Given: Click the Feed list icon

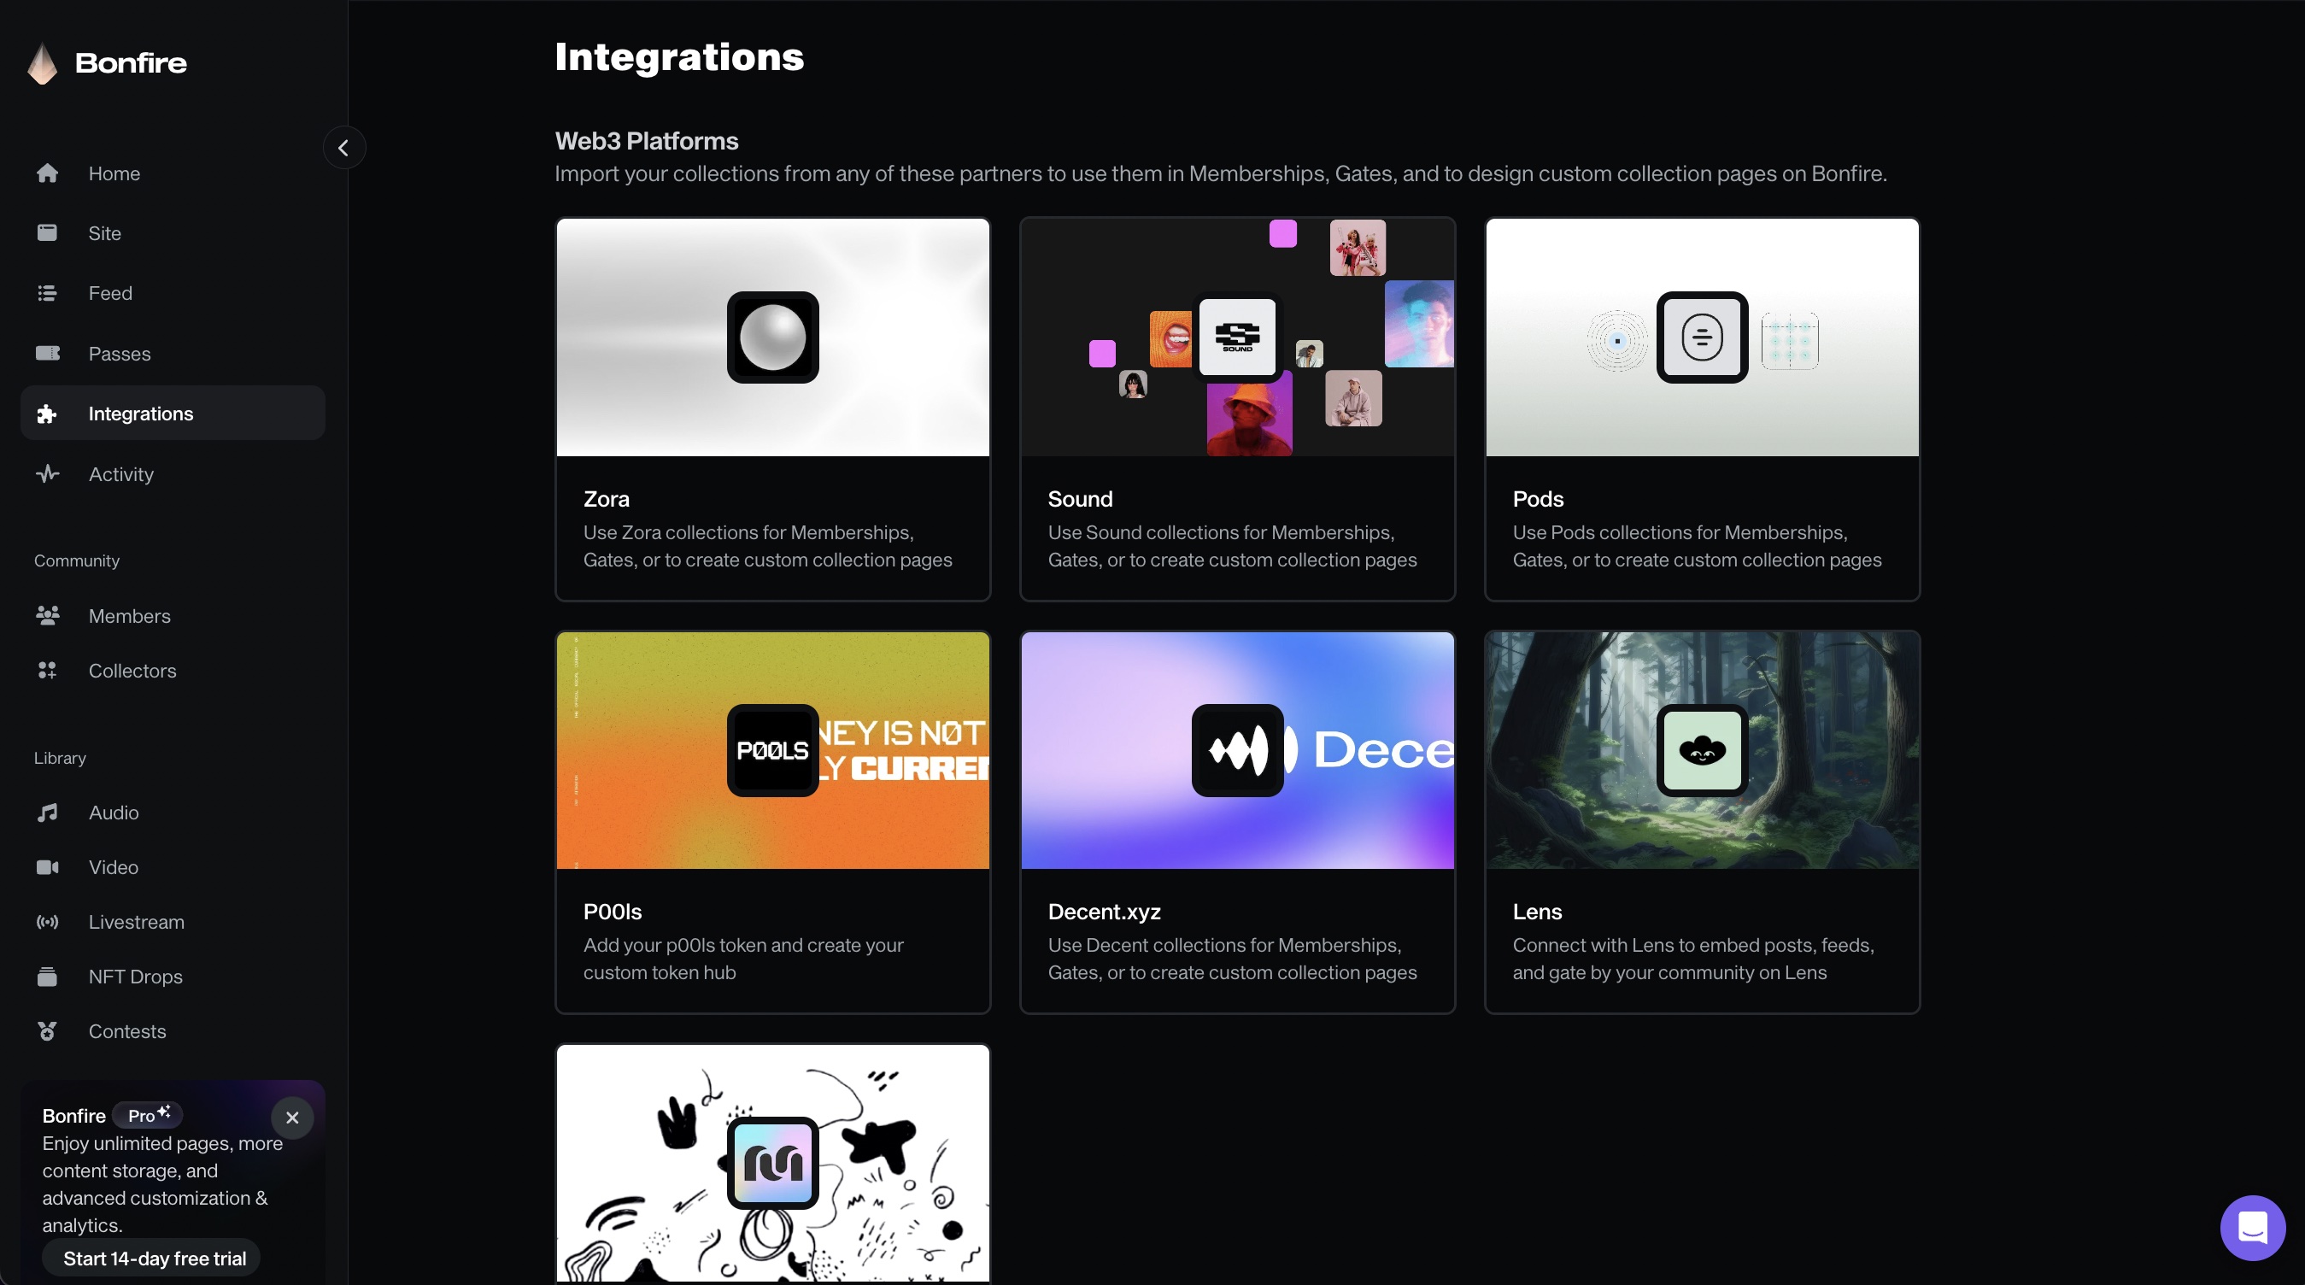Looking at the screenshot, I should coord(48,292).
